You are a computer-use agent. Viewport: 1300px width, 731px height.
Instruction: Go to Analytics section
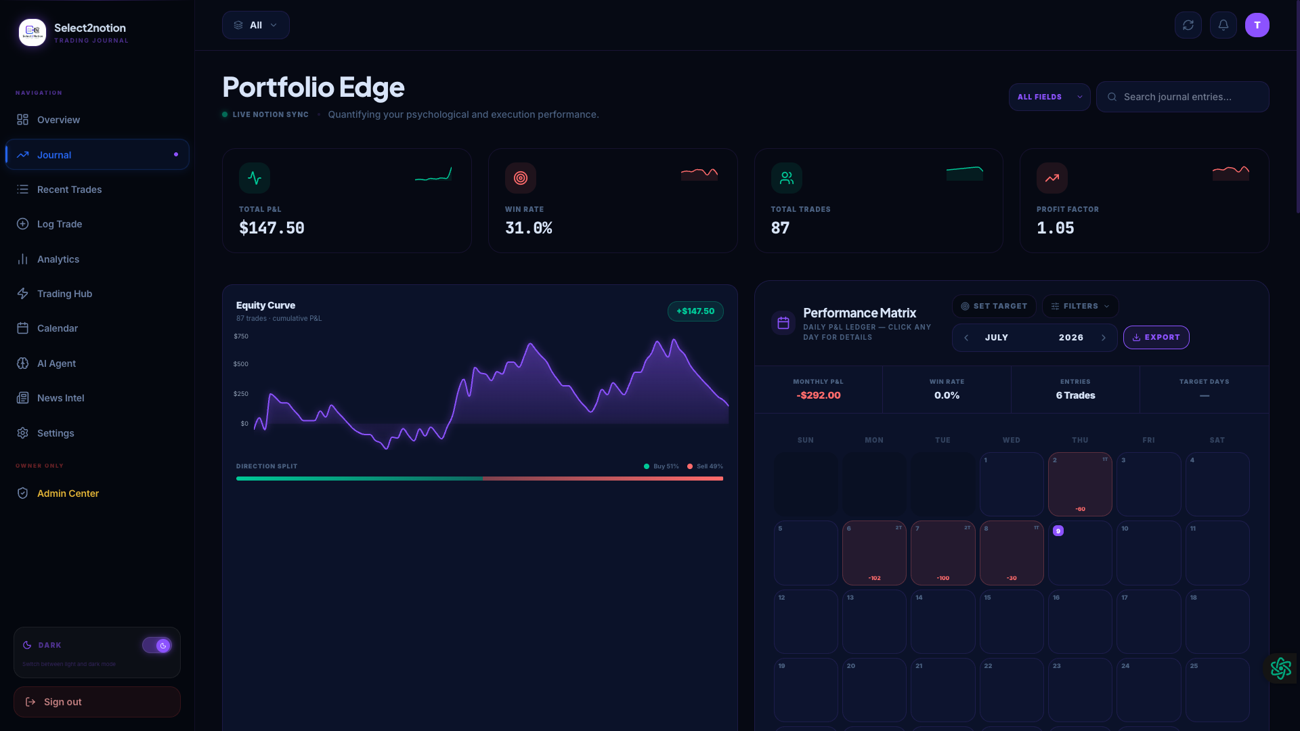97,259
